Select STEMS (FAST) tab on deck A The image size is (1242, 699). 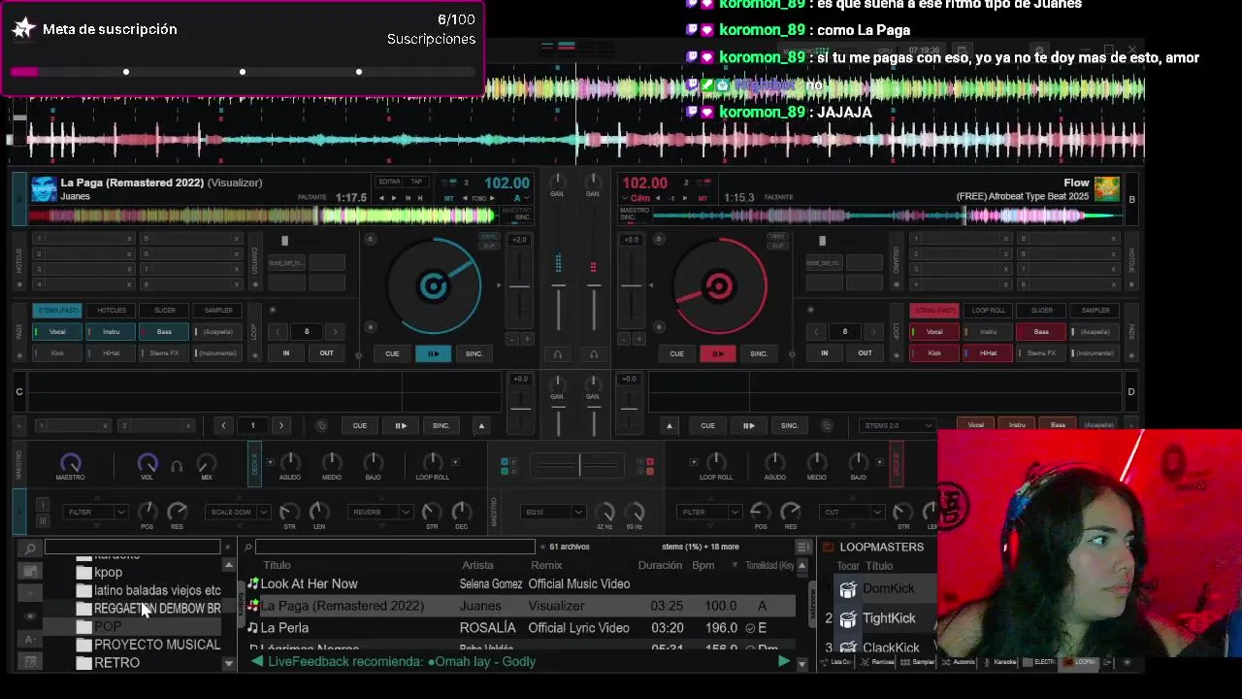click(56, 311)
